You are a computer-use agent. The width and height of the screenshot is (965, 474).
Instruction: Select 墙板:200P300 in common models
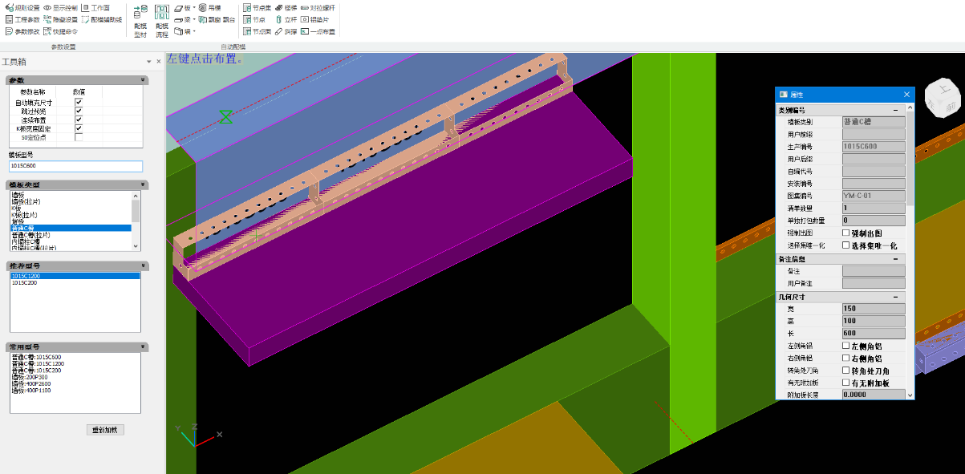coord(30,375)
